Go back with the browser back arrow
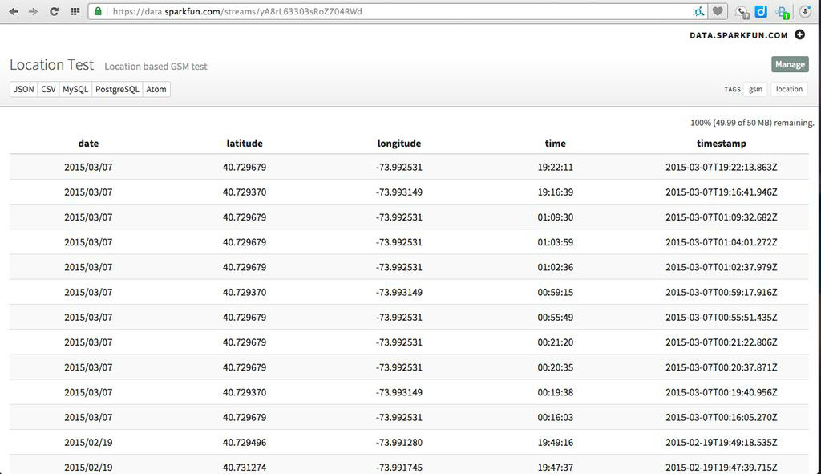 click(14, 11)
